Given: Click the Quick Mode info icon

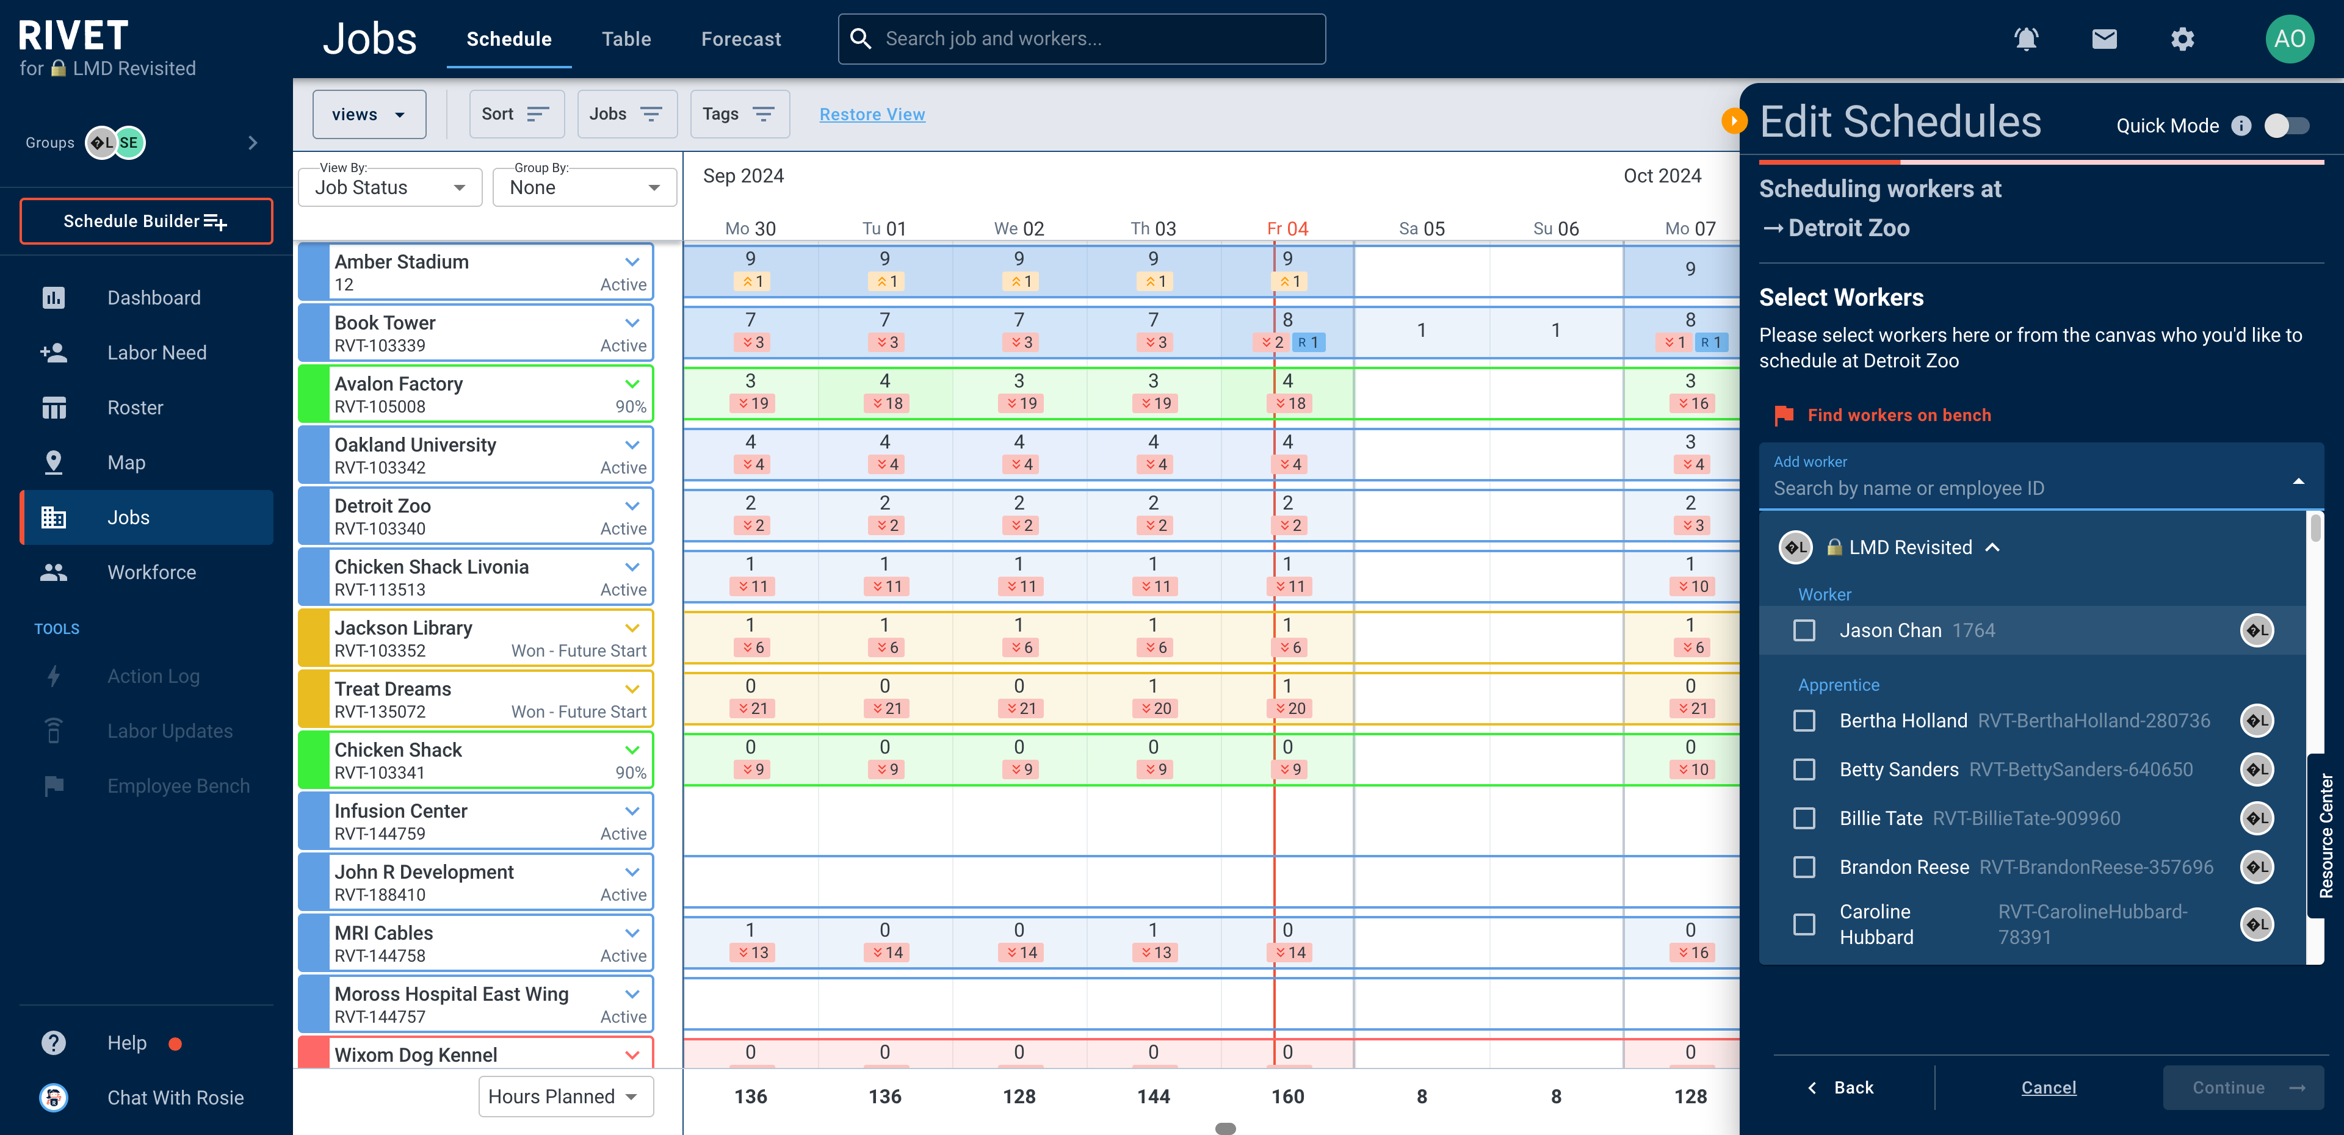Looking at the screenshot, I should (2241, 126).
